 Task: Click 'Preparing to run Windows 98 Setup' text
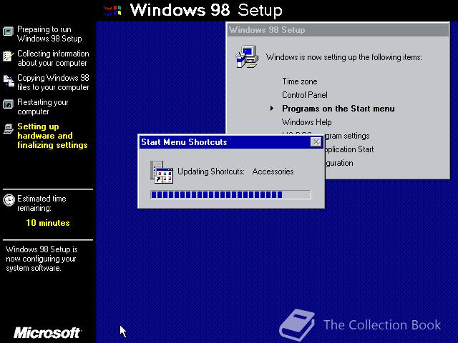[x=49, y=34]
